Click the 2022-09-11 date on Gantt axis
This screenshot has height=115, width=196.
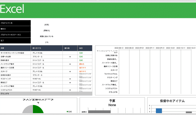(x=150, y=48)
